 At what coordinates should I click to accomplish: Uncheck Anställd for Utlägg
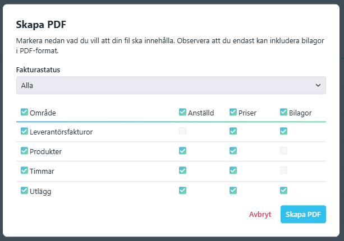coord(182,190)
